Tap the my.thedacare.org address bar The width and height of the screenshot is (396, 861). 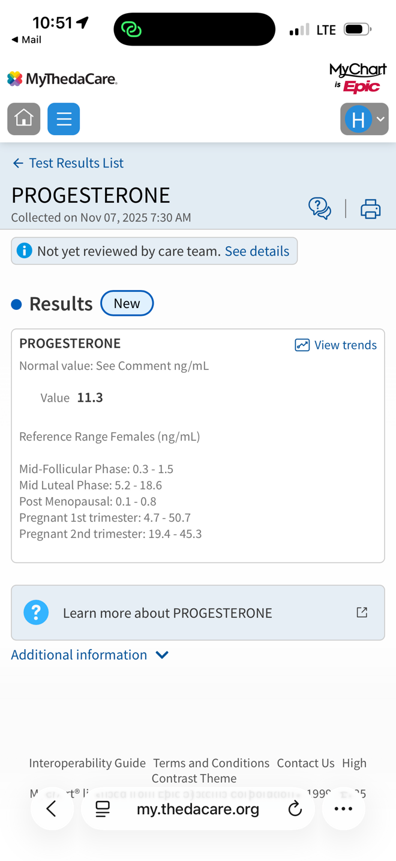197,809
